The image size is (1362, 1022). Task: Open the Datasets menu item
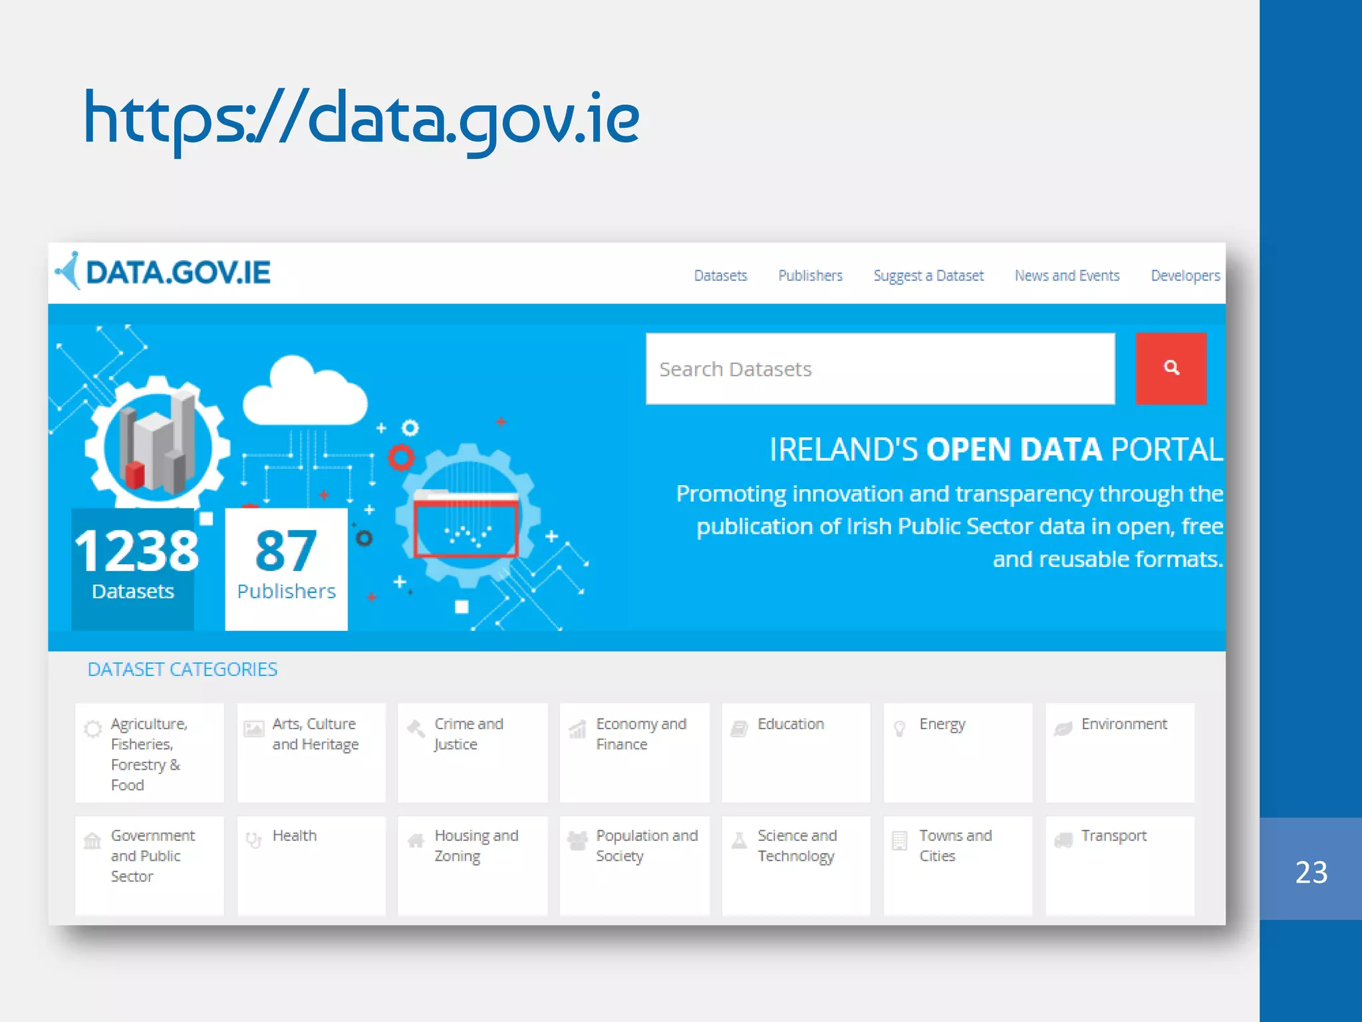point(720,275)
